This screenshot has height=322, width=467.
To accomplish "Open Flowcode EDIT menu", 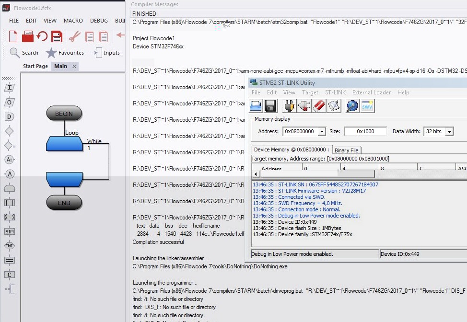I will 31,21.
